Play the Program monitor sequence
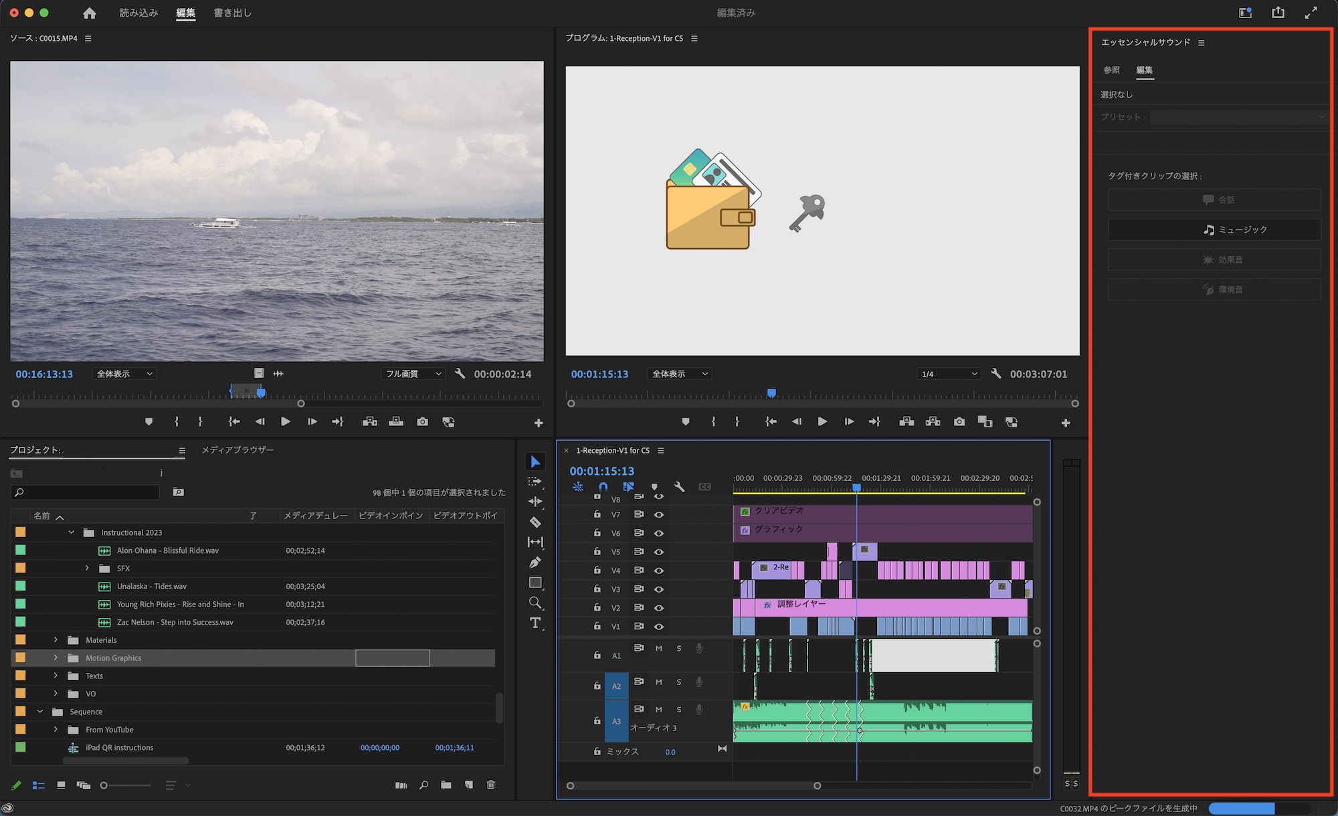The height and width of the screenshot is (816, 1338). [822, 422]
